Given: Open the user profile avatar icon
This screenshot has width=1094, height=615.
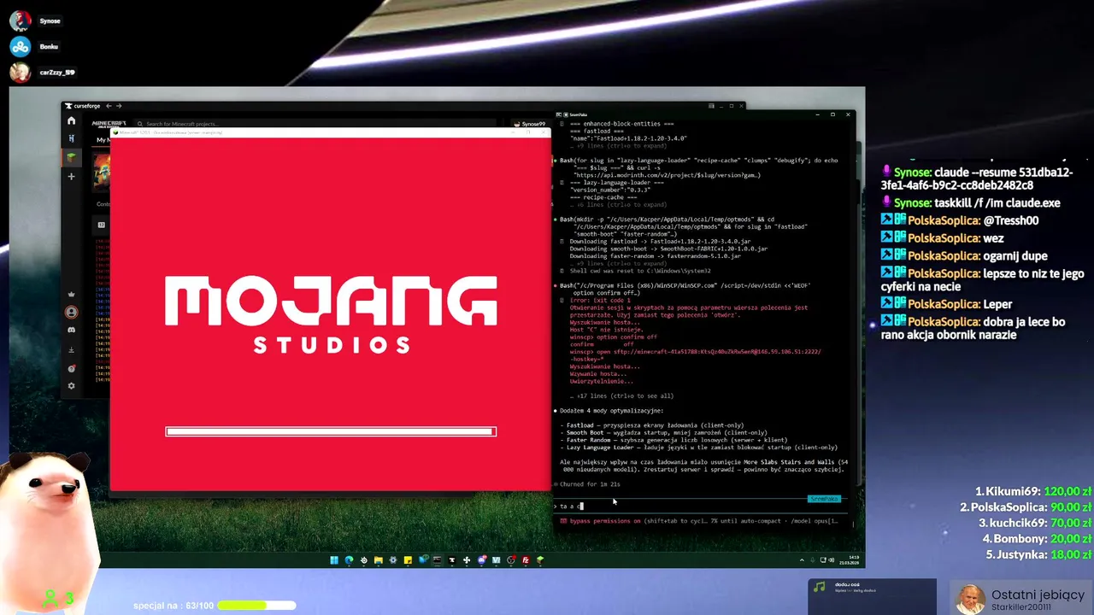Looking at the screenshot, I should click(x=71, y=312).
